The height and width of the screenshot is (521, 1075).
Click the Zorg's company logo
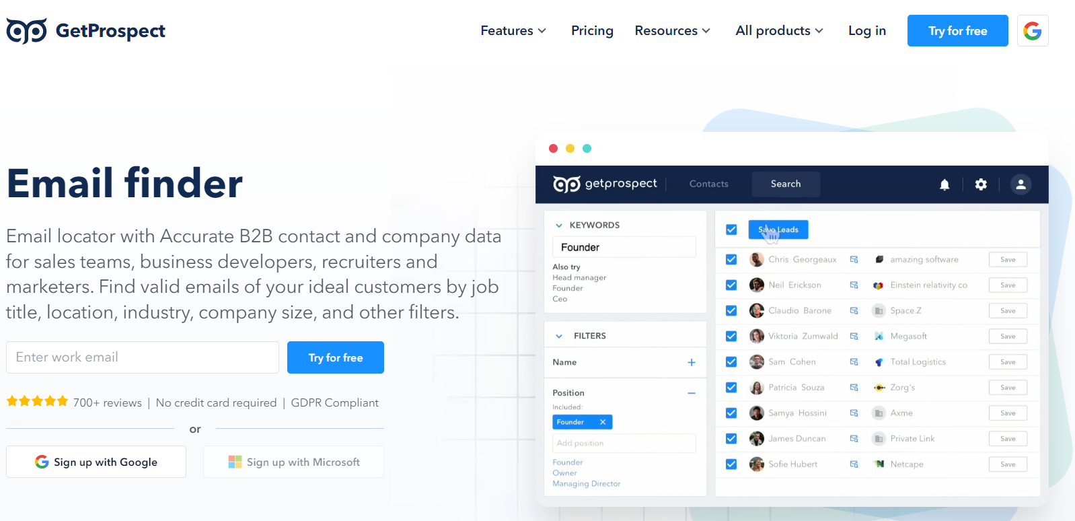(x=879, y=387)
